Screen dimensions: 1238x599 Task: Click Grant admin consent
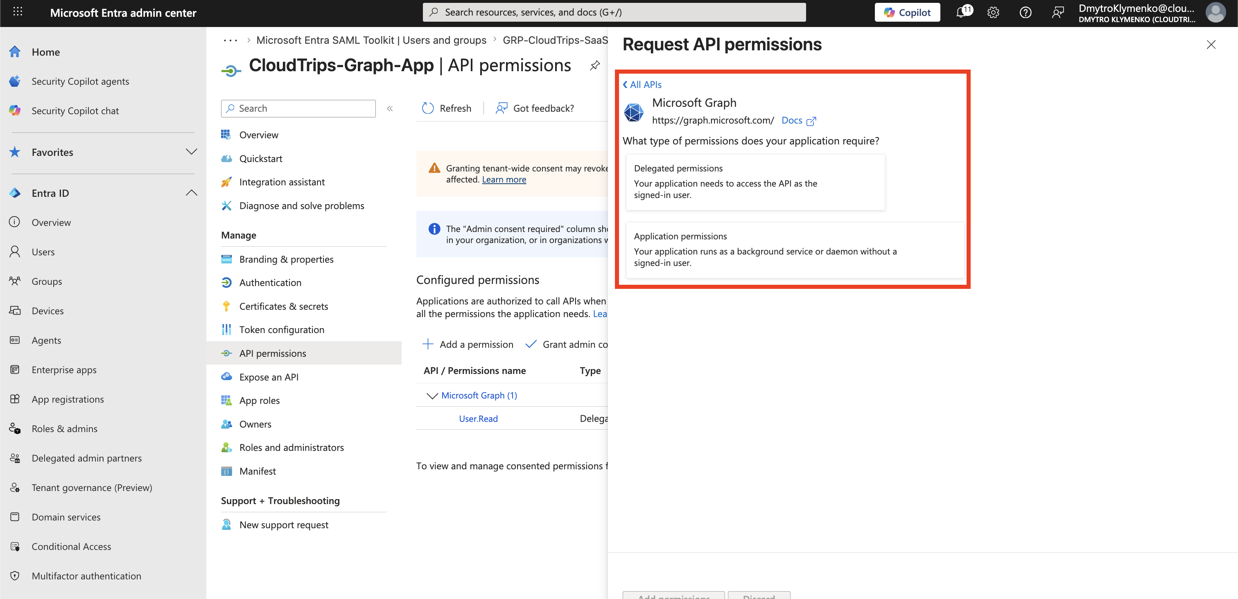567,345
